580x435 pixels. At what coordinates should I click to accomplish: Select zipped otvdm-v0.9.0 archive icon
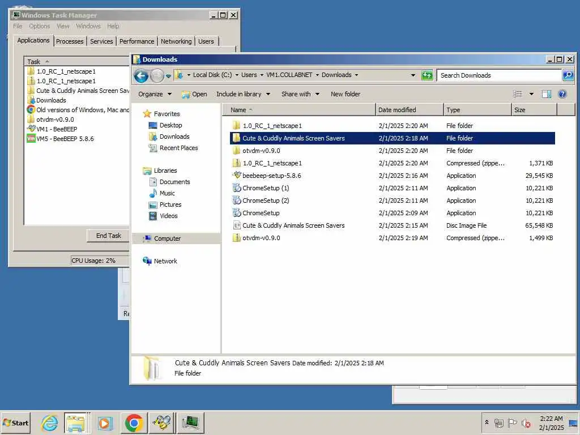[x=237, y=238]
